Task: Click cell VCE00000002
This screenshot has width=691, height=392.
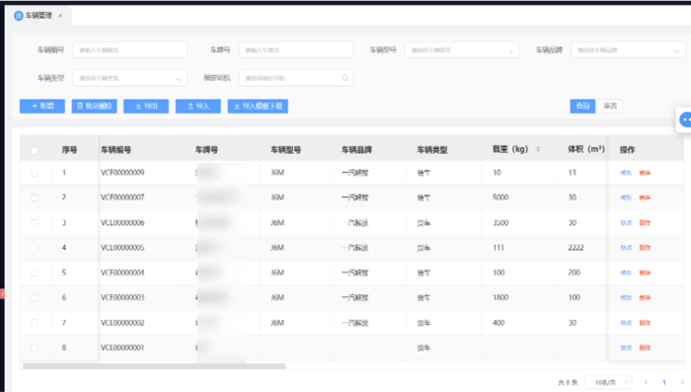Action: [x=122, y=323]
